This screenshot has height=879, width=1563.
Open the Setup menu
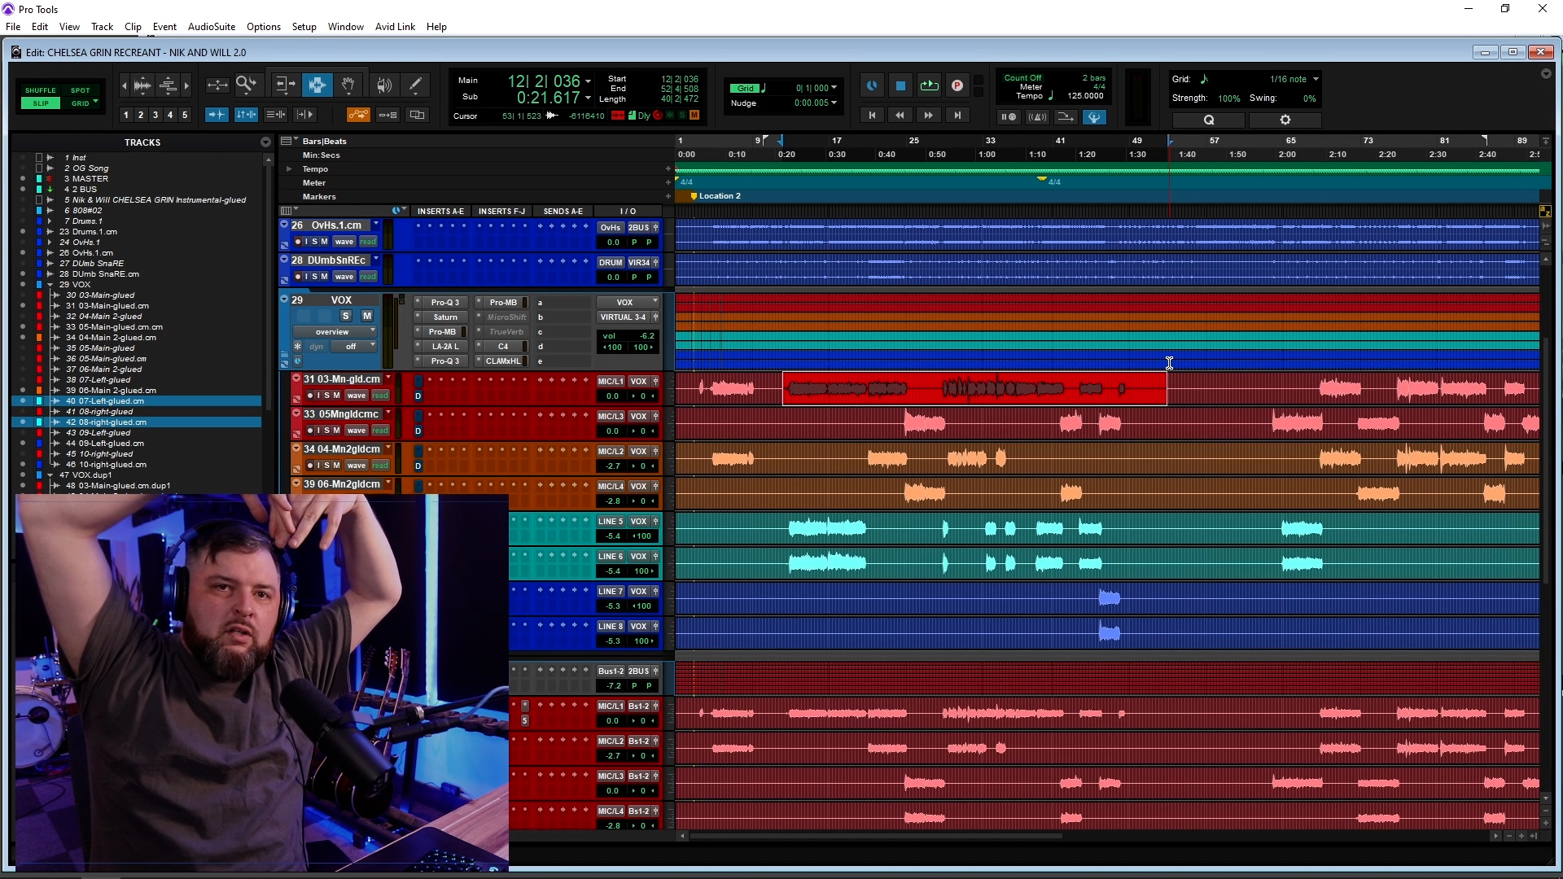tap(304, 27)
